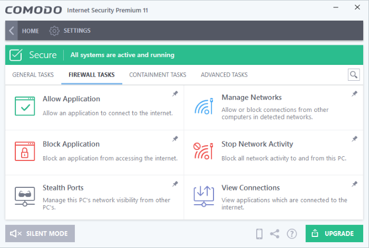Viewport: 369px width, 248px height.
Task: Open the search magnifier icon
Action: point(353,75)
